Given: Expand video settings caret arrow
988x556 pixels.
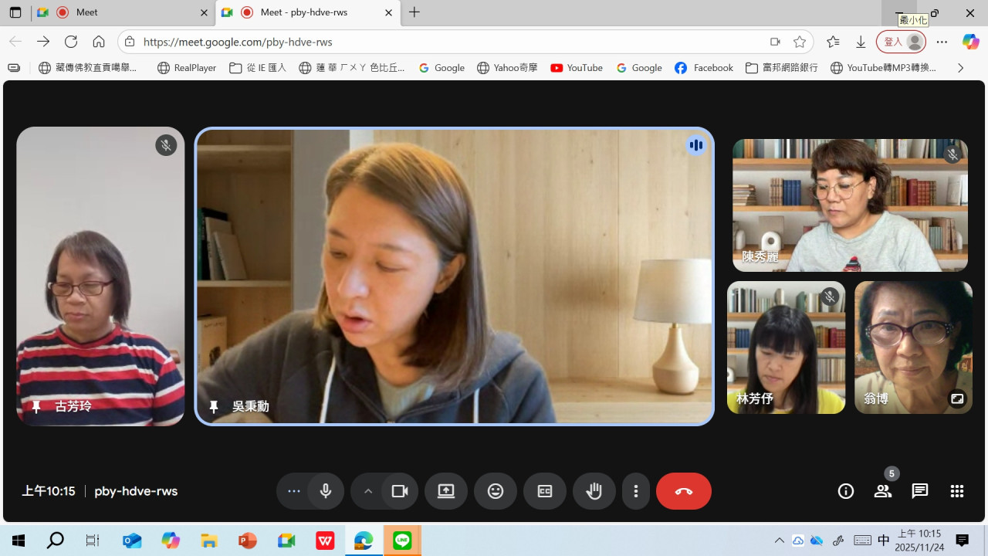Looking at the screenshot, I should 368,491.
